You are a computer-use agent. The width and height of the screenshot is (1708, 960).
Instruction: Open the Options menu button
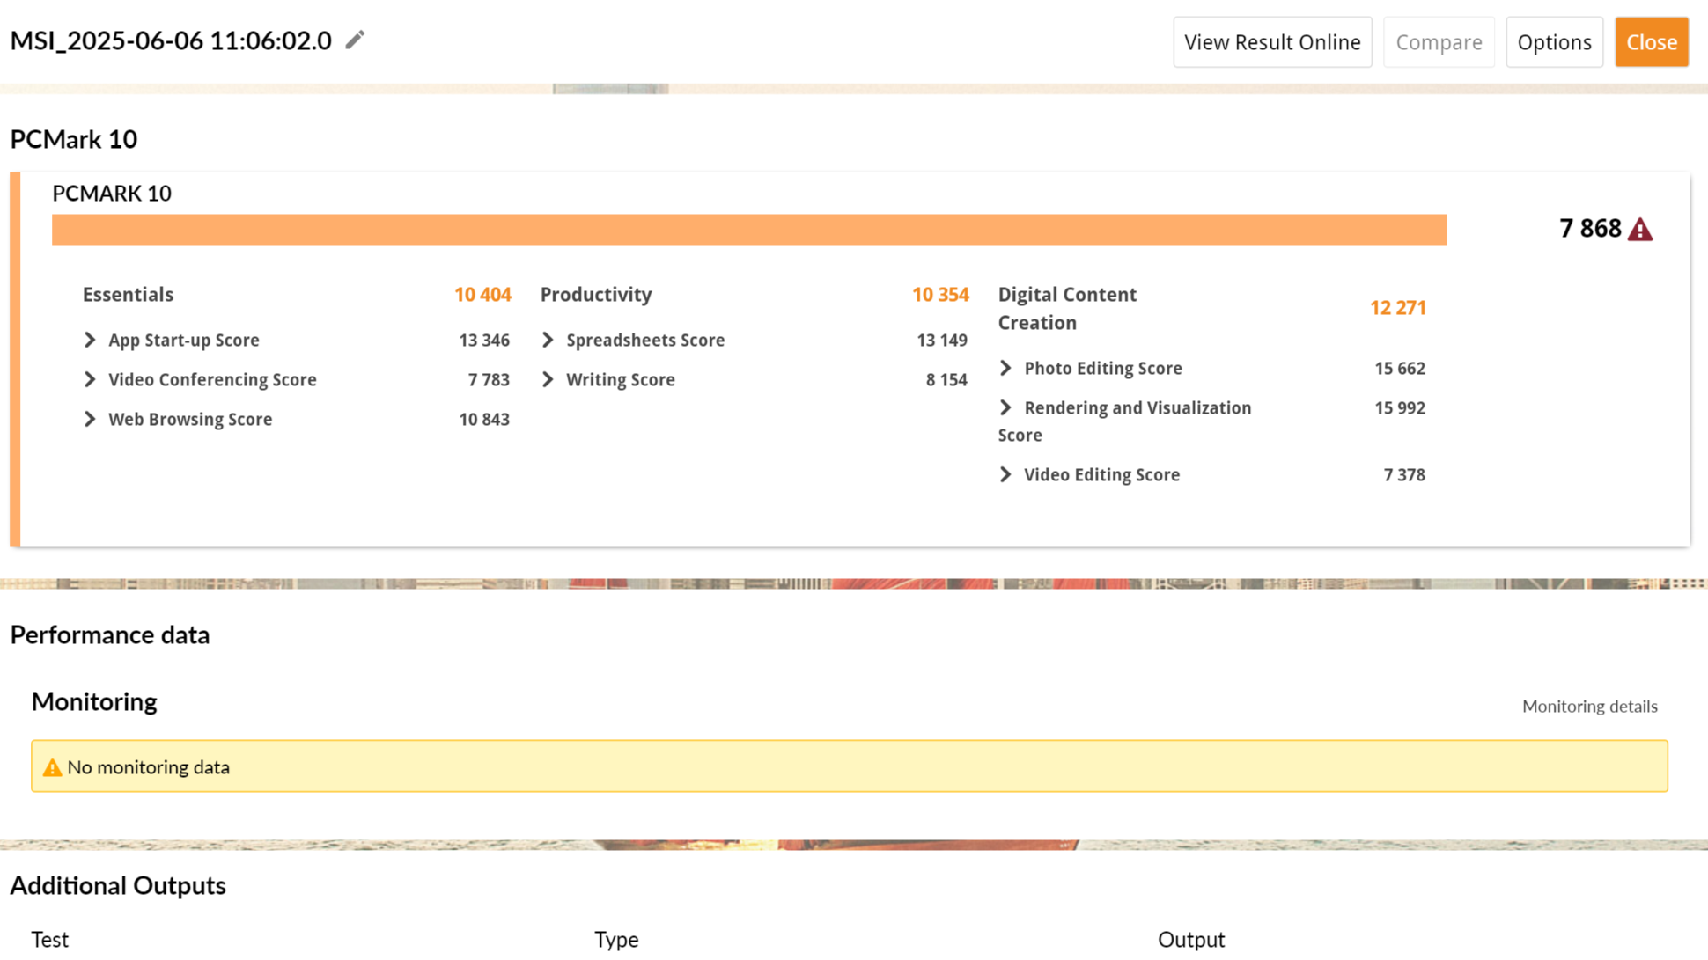click(x=1554, y=42)
